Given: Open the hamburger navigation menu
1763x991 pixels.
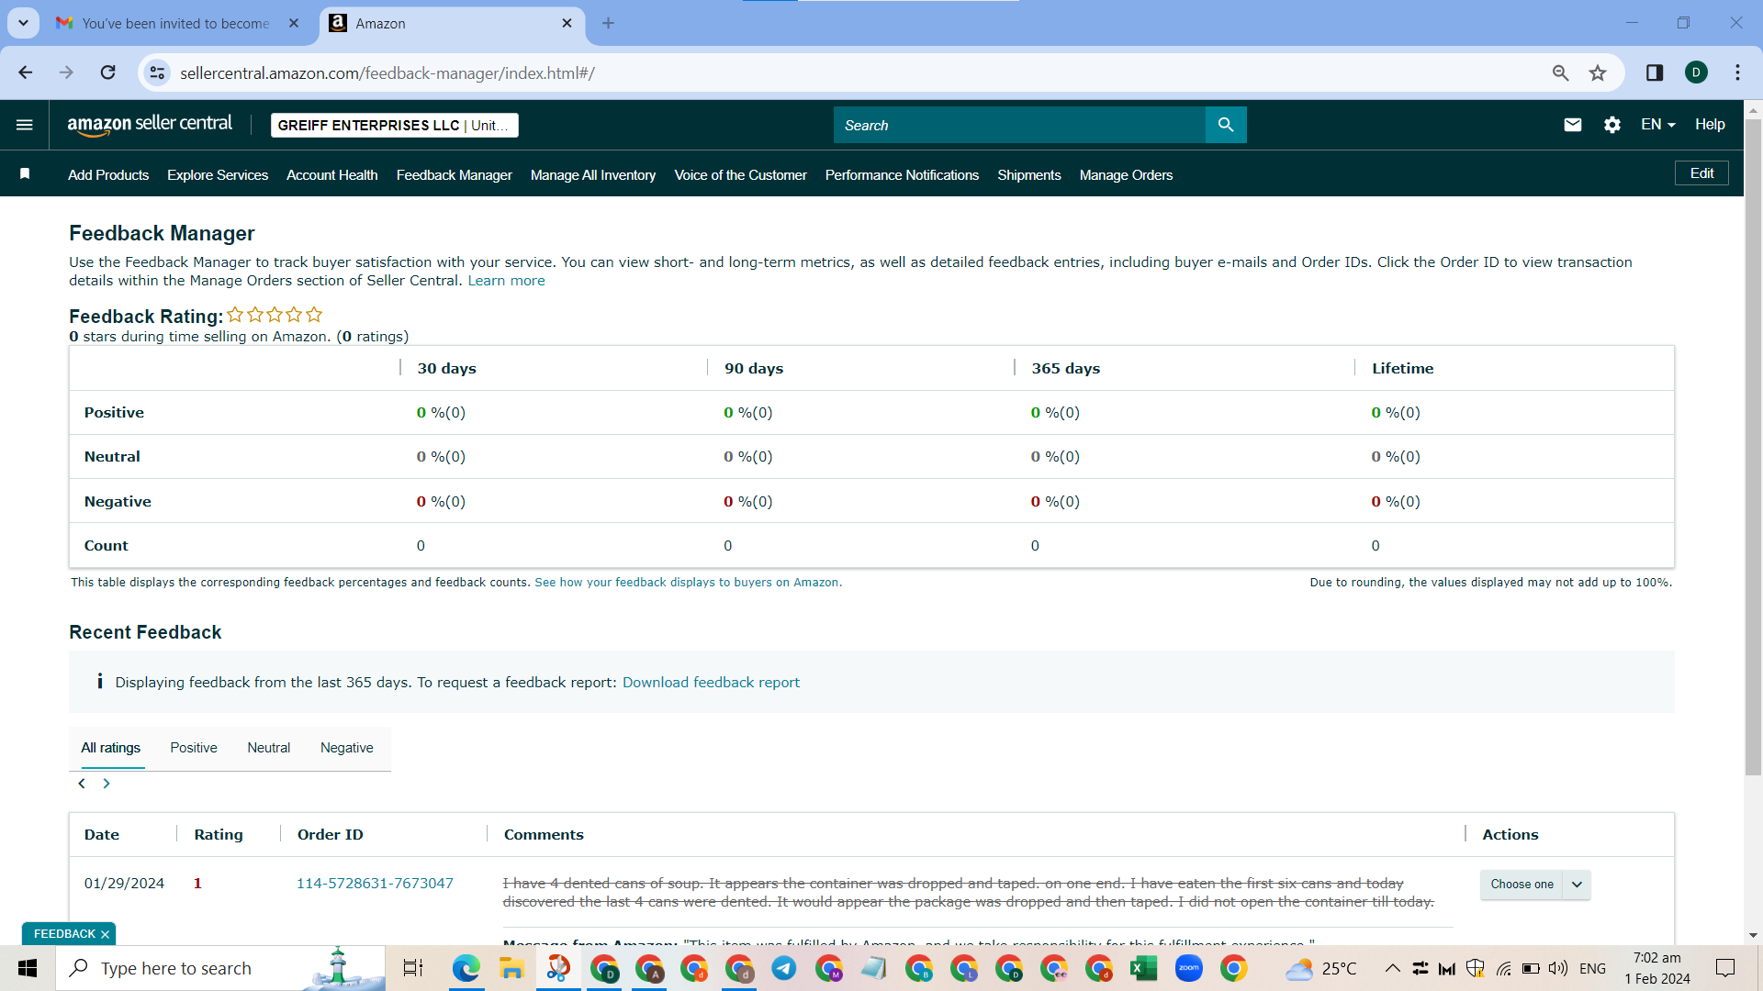Looking at the screenshot, I should coord(25,125).
